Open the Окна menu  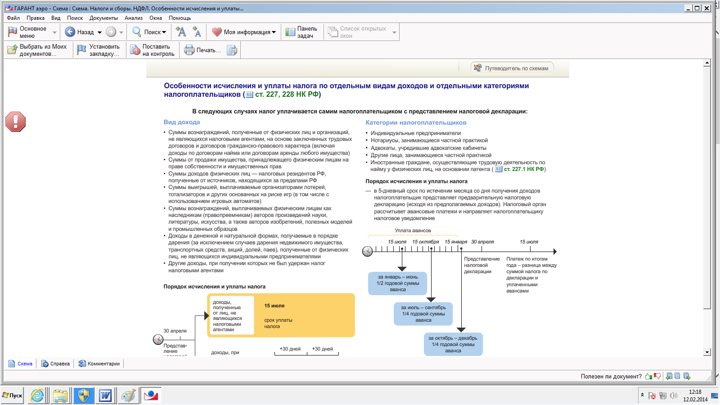pyautogui.click(x=156, y=18)
